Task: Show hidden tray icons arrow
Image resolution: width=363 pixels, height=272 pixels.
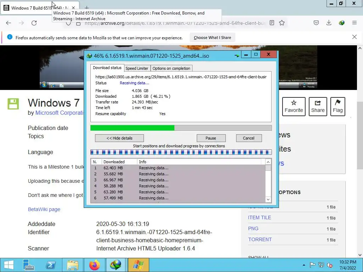Action: [304, 265]
